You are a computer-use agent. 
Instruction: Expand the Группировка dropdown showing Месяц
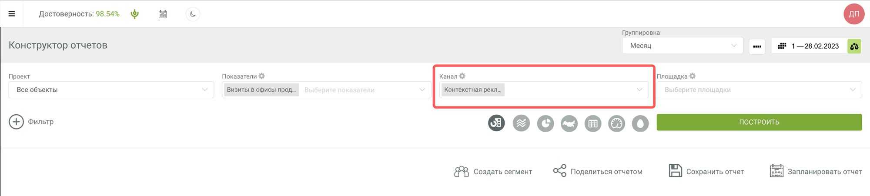(682, 46)
